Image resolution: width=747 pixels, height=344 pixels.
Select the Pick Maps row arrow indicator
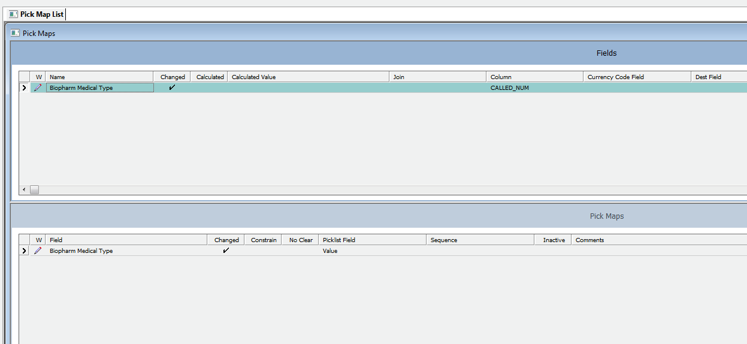(x=25, y=251)
